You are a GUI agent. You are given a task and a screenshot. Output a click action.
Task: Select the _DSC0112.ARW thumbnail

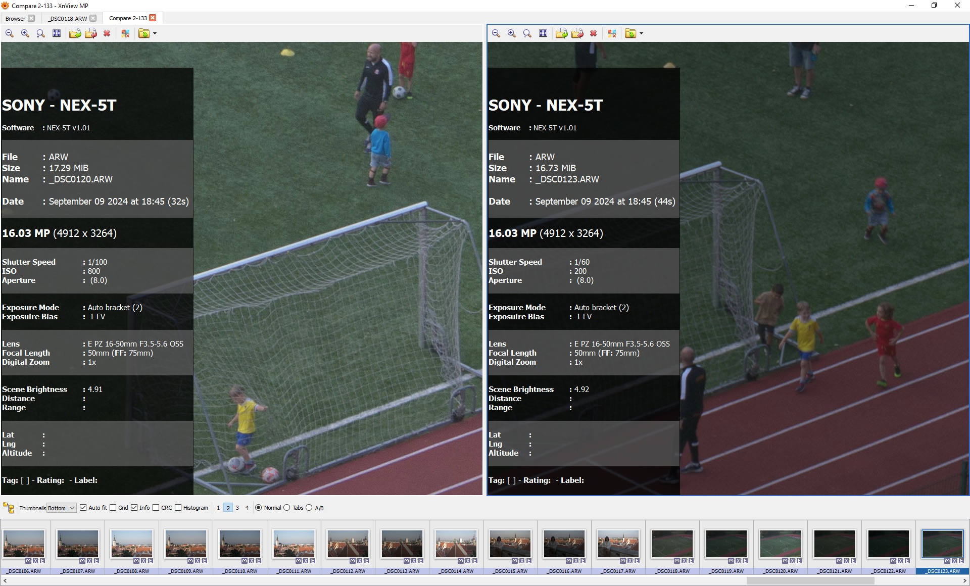pyautogui.click(x=349, y=544)
